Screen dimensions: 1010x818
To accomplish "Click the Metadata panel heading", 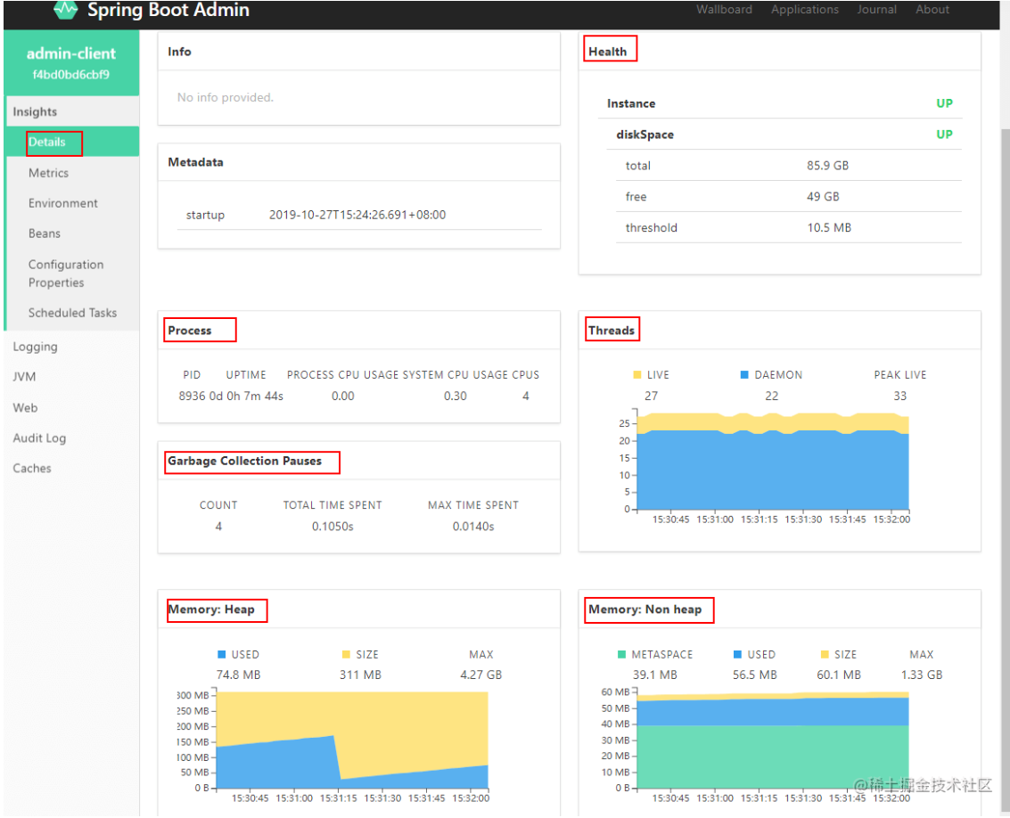I will (x=196, y=162).
